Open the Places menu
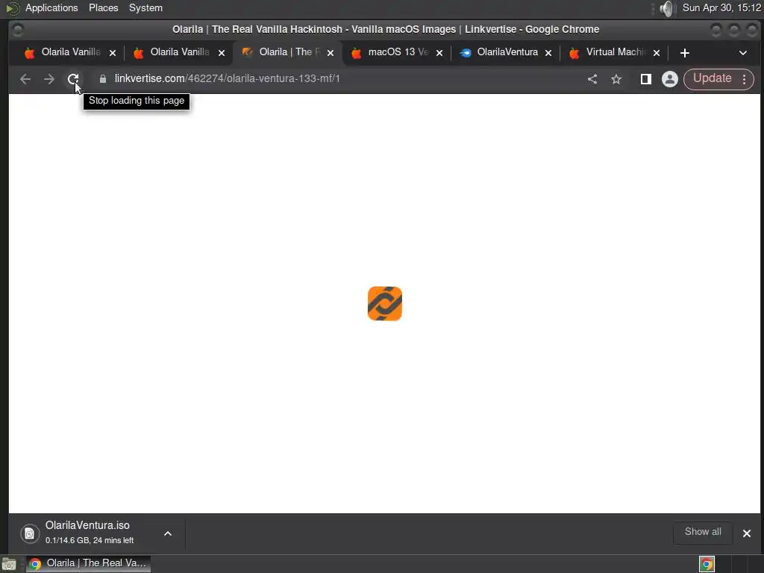 103,7
